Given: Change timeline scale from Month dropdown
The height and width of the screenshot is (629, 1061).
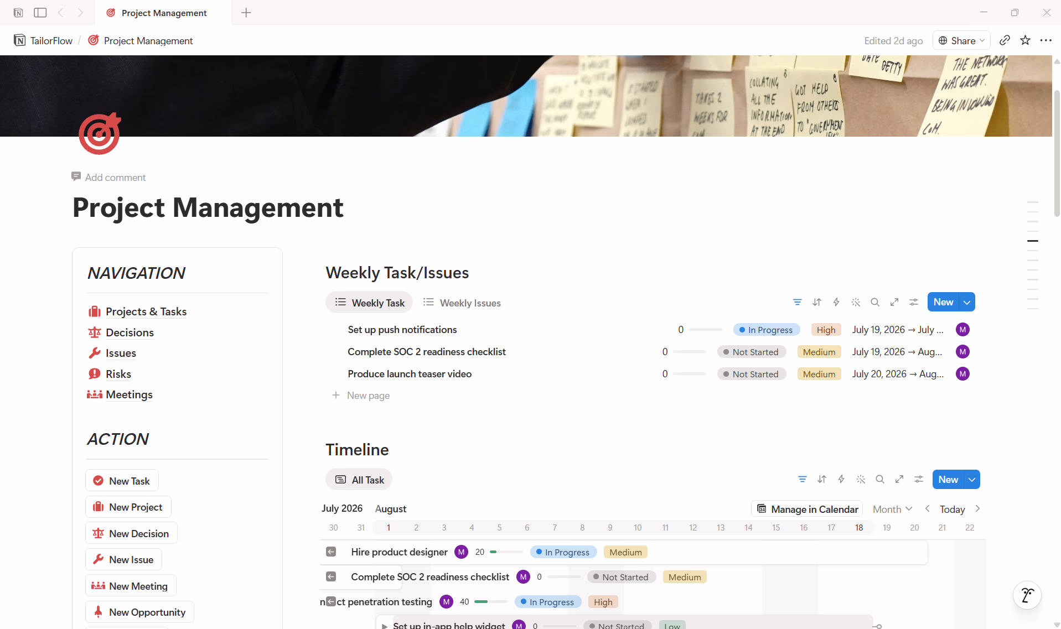Looking at the screenshot, I should 892,509.
